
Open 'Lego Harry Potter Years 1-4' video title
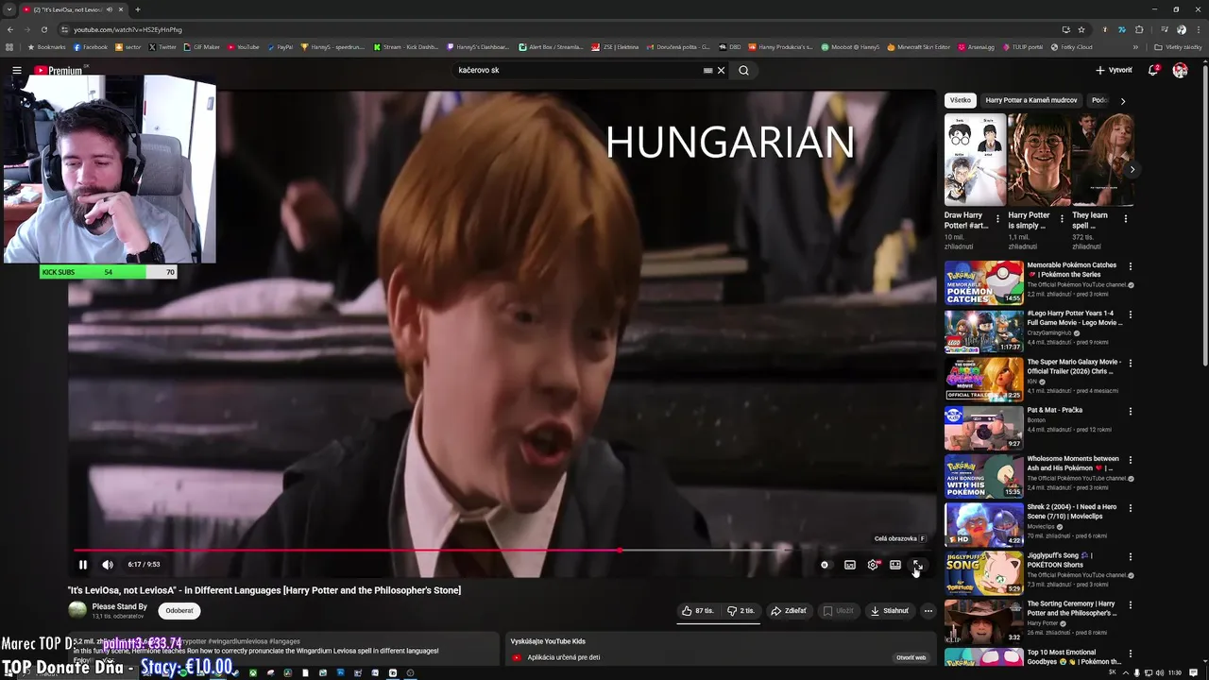1075,318
